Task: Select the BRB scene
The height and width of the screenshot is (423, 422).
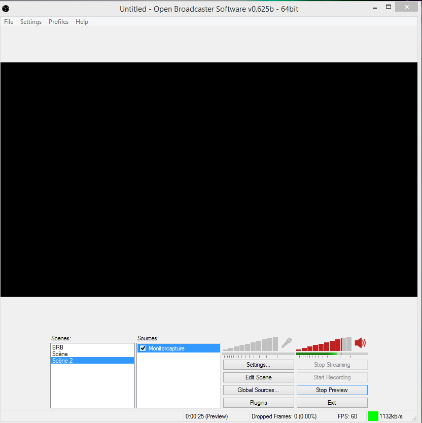Action: point(92,347)
